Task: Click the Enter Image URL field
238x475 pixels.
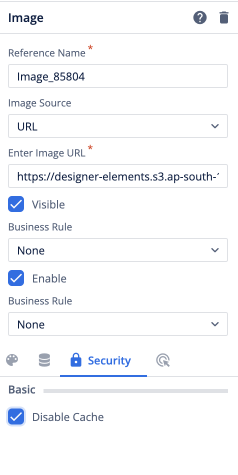Action: (118, 176)
